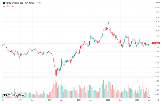Click the TradingView logo
164x104 pixels.
(14, 95)
